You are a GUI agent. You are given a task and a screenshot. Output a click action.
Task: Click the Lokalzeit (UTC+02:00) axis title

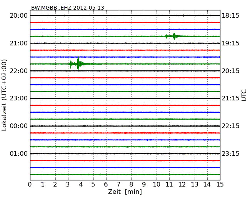coord(4,95)
